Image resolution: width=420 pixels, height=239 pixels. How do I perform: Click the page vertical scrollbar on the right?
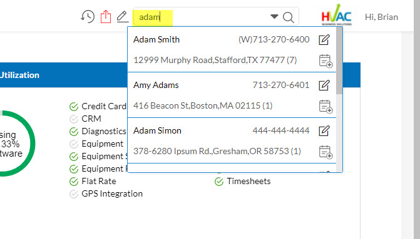pos(416,119)
